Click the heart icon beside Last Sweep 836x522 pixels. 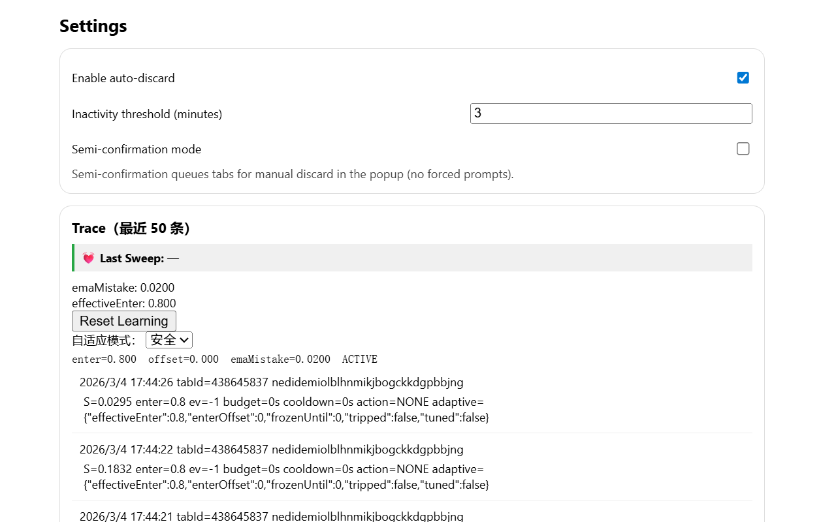tap(88, 258)
